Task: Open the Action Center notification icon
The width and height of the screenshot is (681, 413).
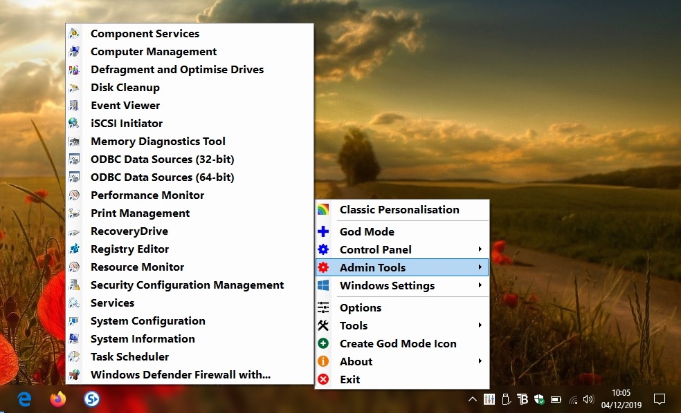Action: pos(660,399)
